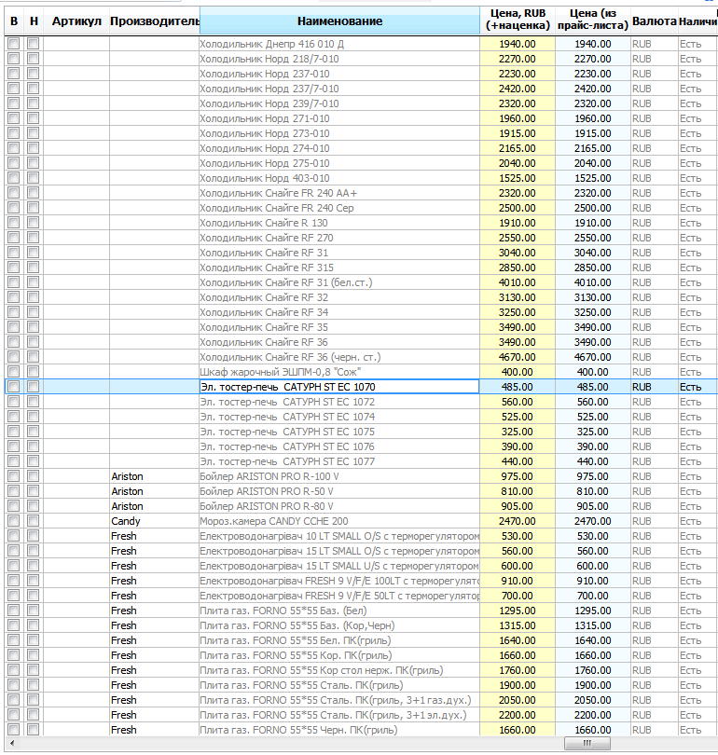Viewport: 718px width, 755px height.
Task: Click the В column header
Action: click(x=13, y=21)
